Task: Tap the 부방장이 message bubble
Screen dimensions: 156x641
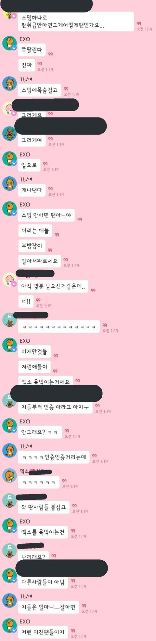Action: coord(32,246)
